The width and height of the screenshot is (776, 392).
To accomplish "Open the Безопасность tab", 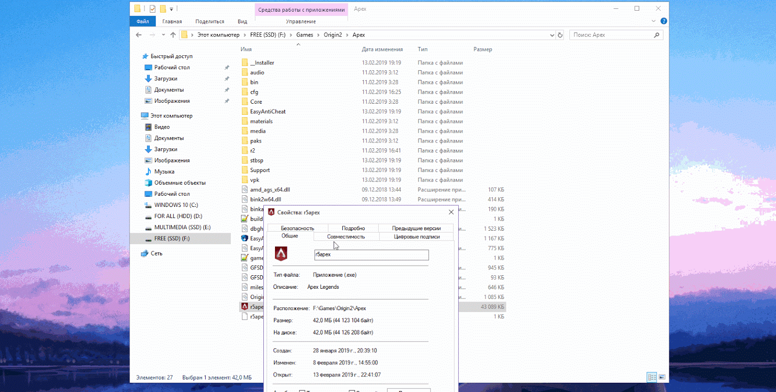I will click(297, 228).
